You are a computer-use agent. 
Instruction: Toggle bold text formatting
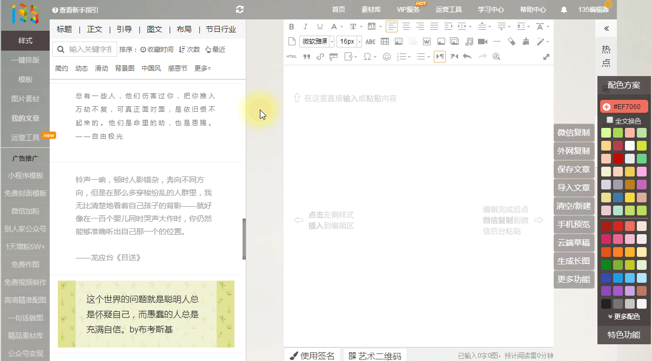coord(292,26)
